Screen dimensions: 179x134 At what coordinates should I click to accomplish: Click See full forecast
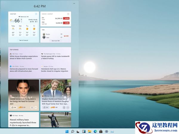tap(24, 40)
